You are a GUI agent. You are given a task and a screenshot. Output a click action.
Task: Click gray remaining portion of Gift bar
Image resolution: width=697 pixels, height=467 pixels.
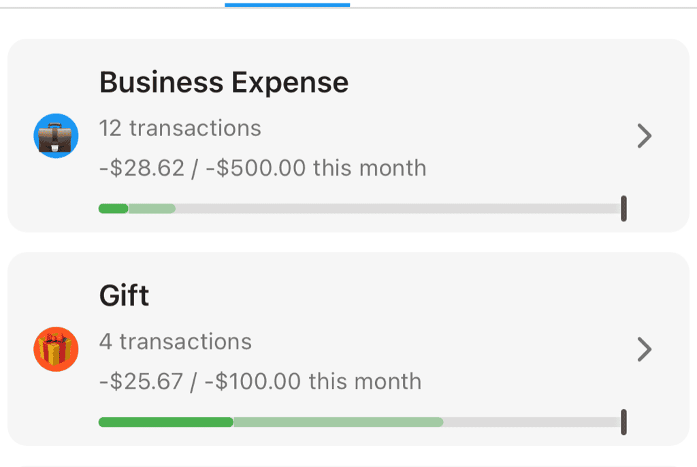[x=531, y=422]
